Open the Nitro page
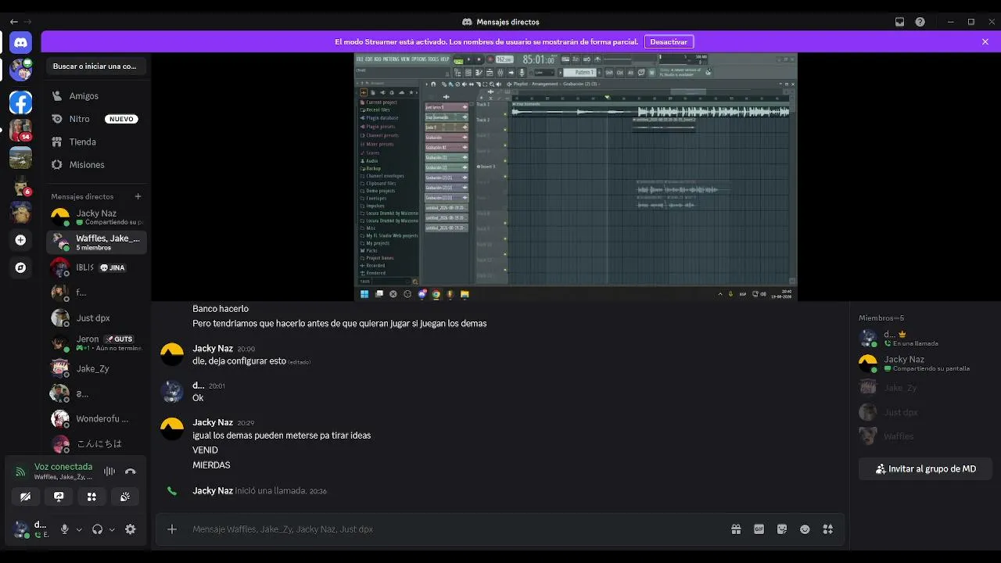The height and width of the screenshot is (563, 1001). 97,119
